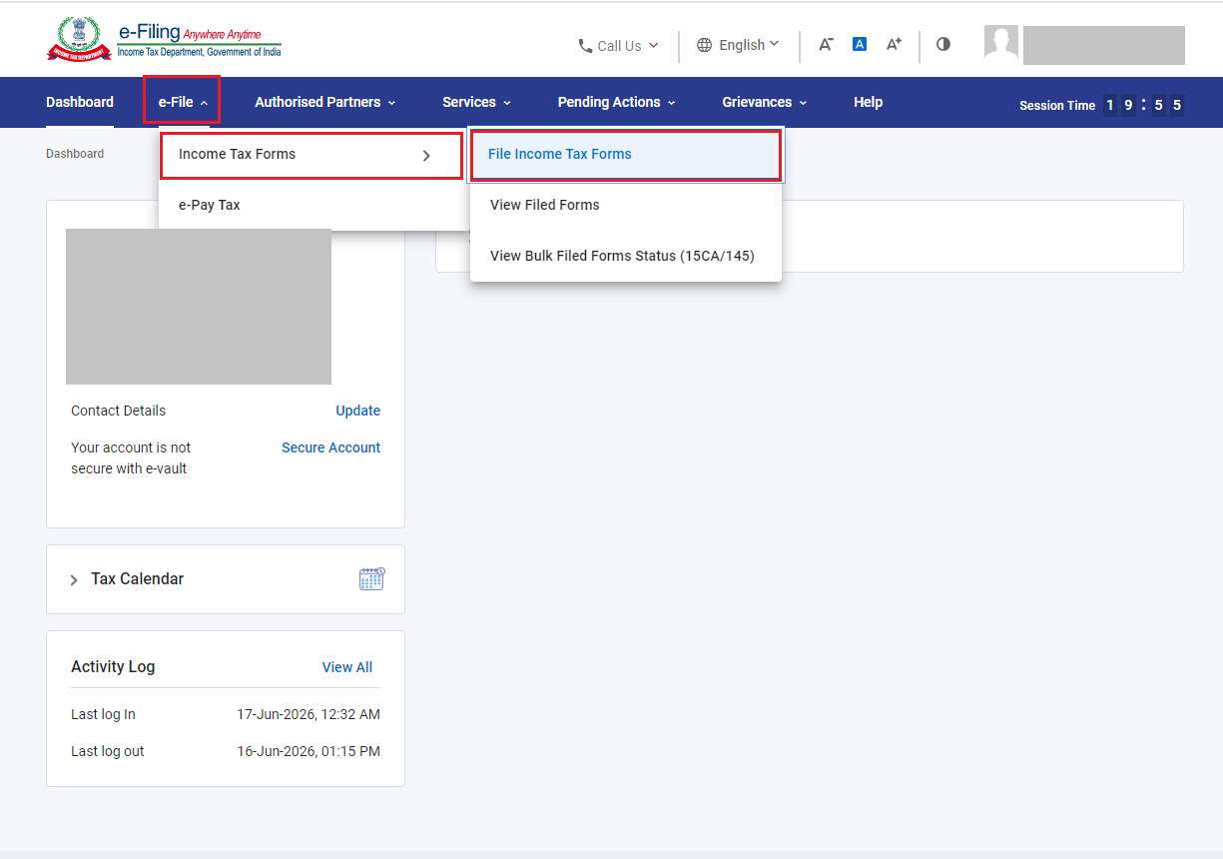Click the decrease font size icon

click(826, 44)
